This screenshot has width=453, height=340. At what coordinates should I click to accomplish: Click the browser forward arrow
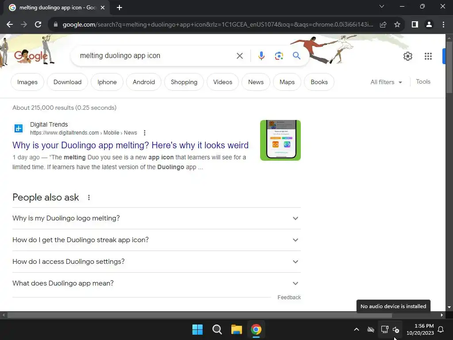tap(24, 25)
